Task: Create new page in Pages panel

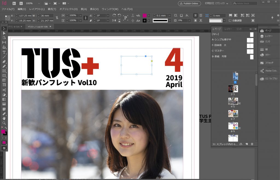Action: [247, 144]
